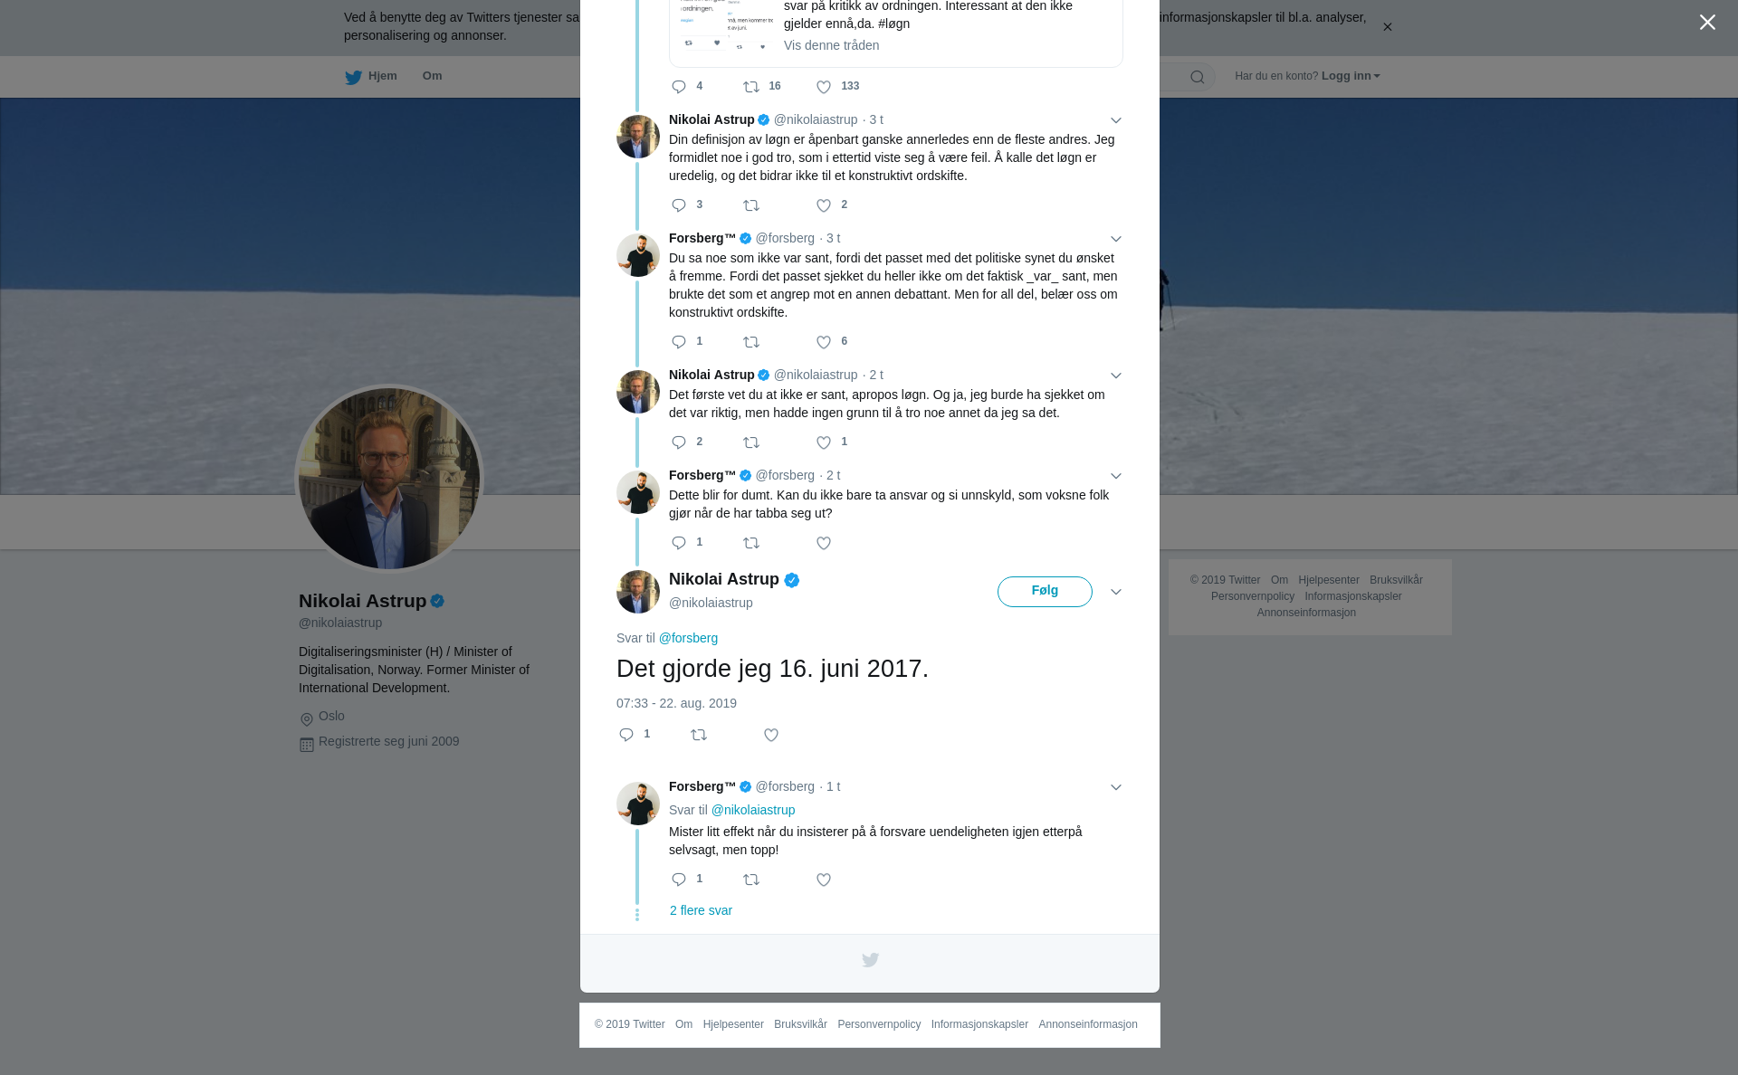Viewport: 1738px width, 1075px height.
Task: Open 'Vis denne tråden' link
Action: (831, 45)
